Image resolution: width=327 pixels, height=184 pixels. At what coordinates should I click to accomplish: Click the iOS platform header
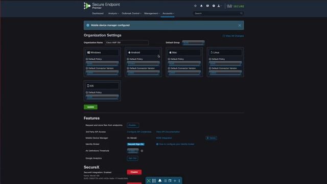click(102, 86)
